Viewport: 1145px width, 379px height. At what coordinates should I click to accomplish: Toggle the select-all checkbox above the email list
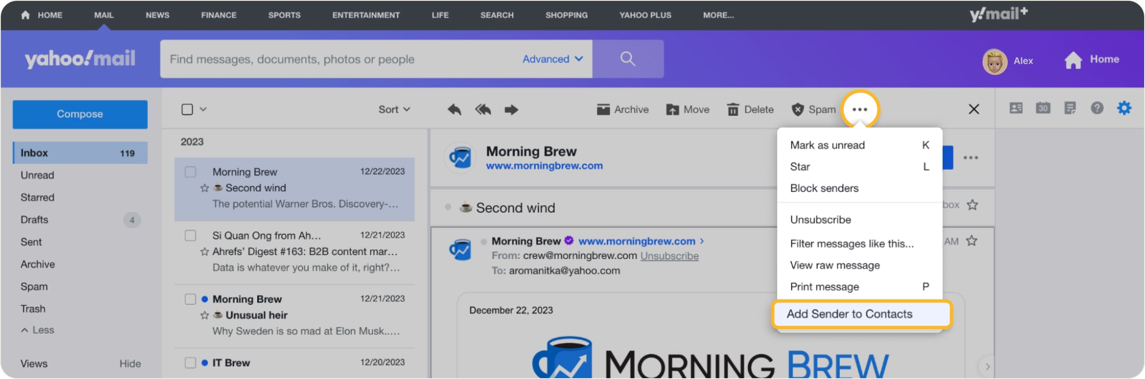pyautogui.click(x=188, y=109)
